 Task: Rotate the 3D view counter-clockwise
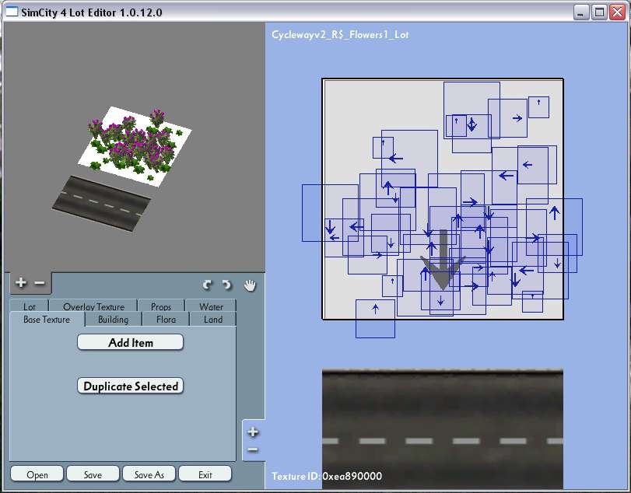tap(207, 285)
